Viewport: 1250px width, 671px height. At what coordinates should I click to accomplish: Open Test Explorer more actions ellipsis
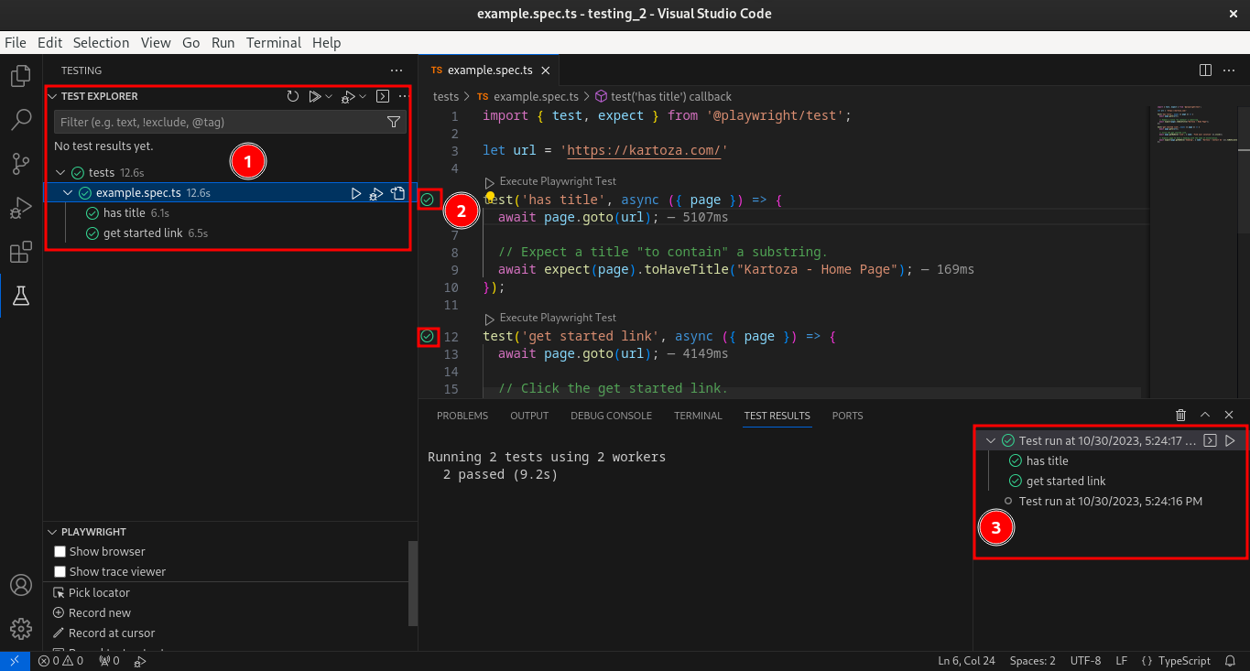point(403,96)
